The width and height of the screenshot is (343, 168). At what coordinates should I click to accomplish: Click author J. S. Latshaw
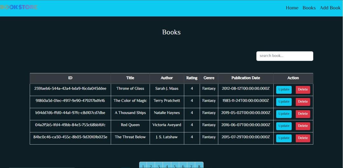pyautogui.click(x=167, y=137)
